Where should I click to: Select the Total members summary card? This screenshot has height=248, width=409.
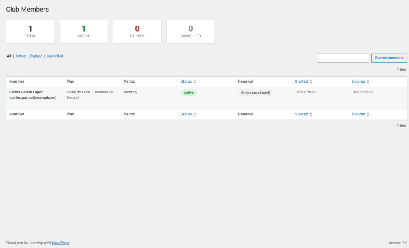pyautogui.click(x=30, y=32)
